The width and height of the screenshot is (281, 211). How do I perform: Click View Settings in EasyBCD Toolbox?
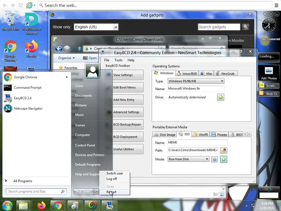(x=128, y=75)
